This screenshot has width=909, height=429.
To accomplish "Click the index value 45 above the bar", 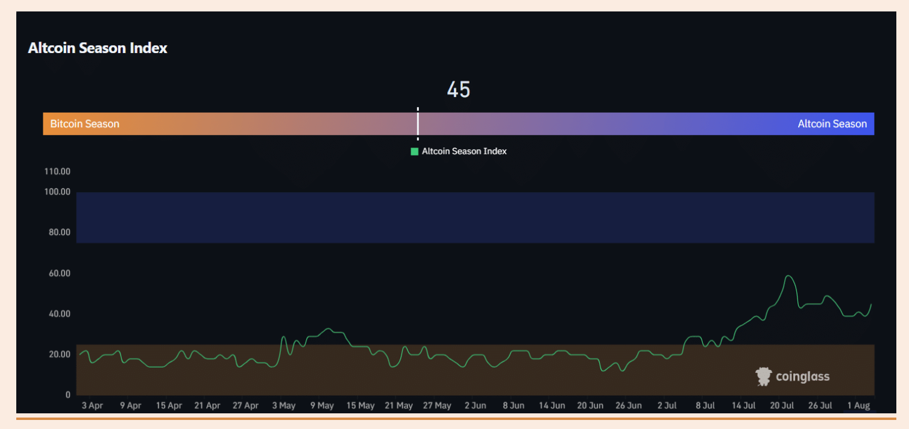I will pyautogui.click(x=458, y=90).
